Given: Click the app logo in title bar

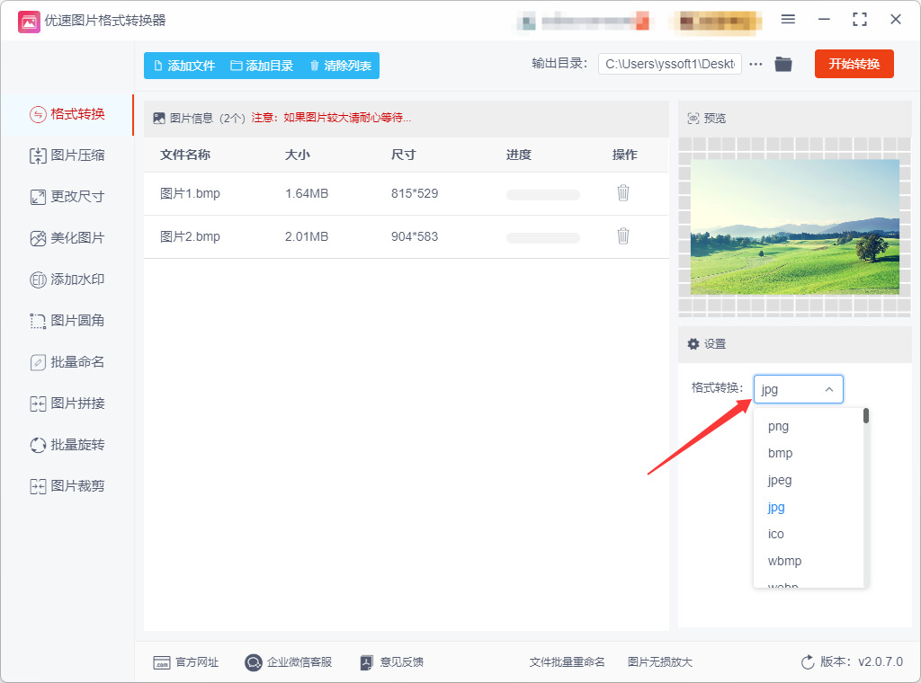Looking at the screenshot, I should click(29, 22).
